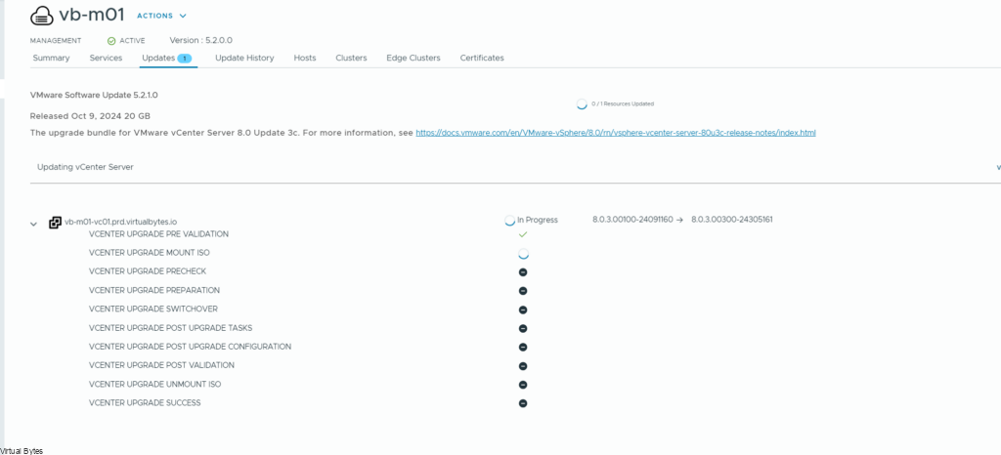Open the Actions dropdown menu

tap(161, 16)
